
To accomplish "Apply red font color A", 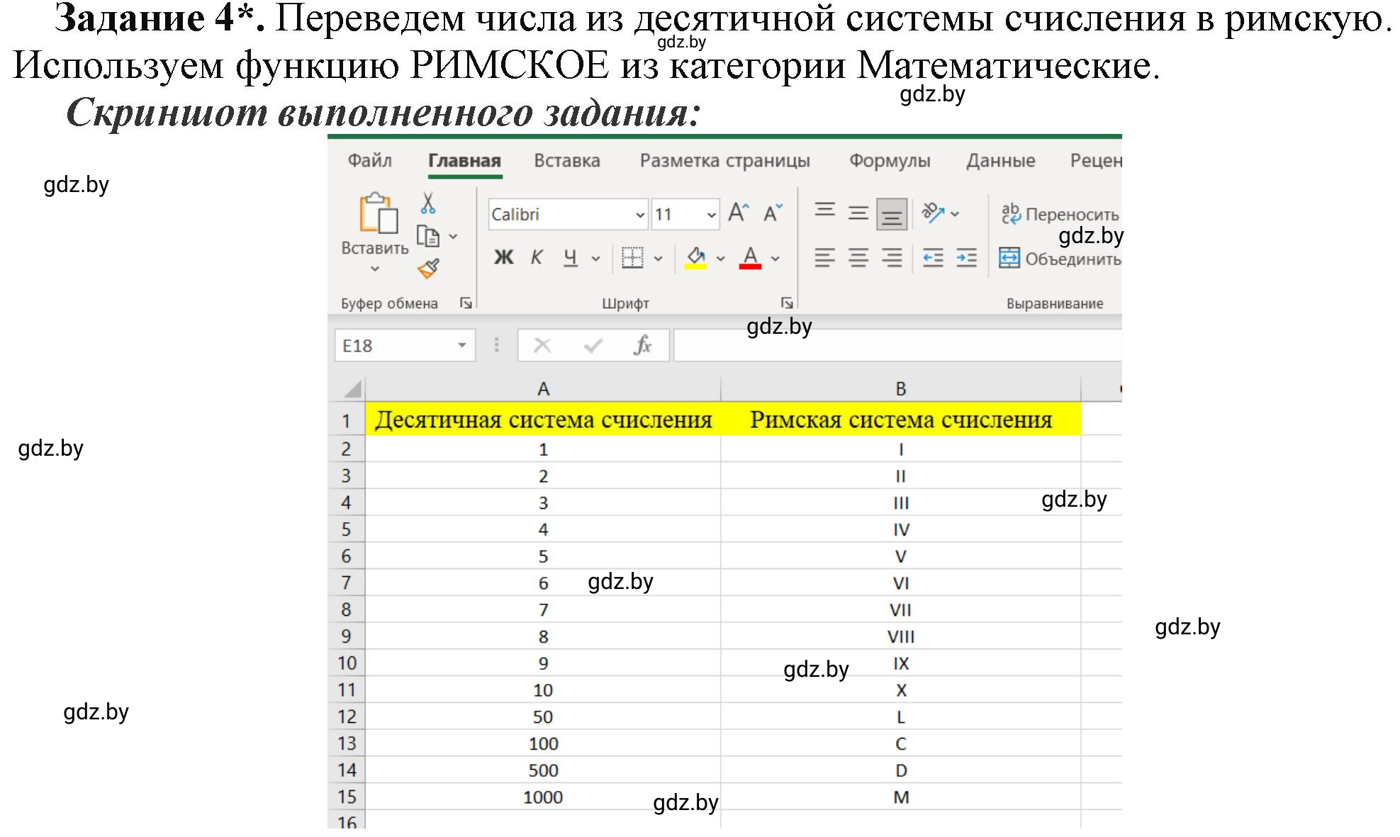I will (751, 258).
